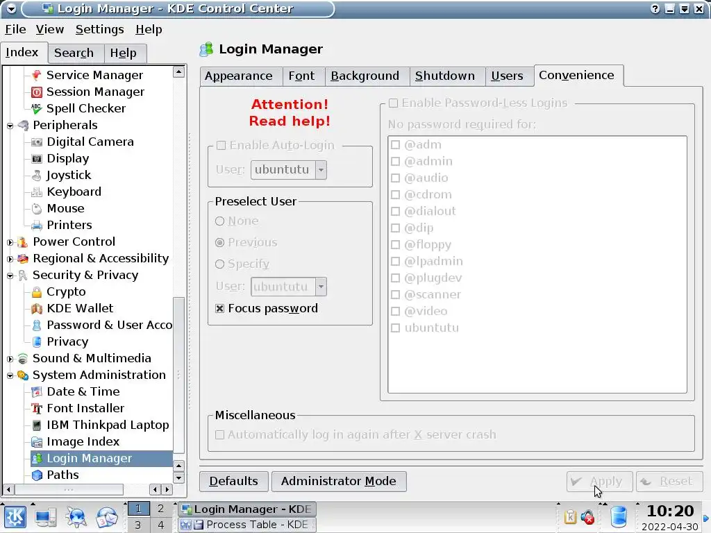Screen dimensions: 711x533
Task: Select the Crypto padlock icon
Action: click(36, 292)
